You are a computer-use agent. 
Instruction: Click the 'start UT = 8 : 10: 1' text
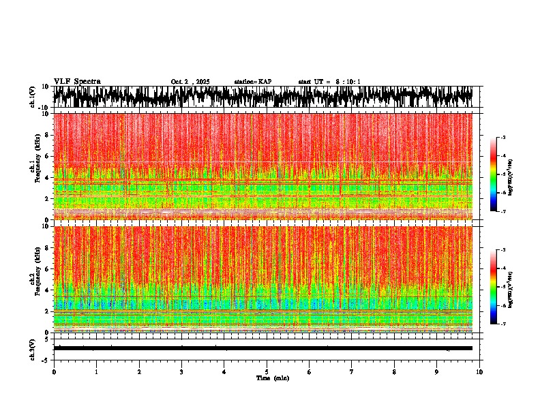point(329,82)
